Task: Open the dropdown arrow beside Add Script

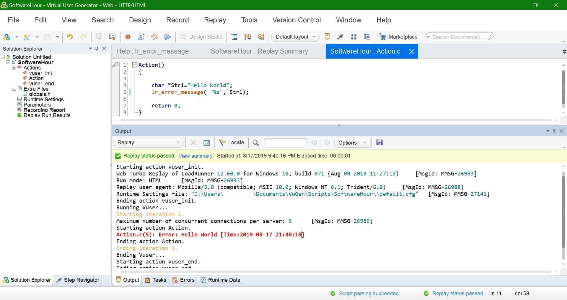Action: pos(17,37)
